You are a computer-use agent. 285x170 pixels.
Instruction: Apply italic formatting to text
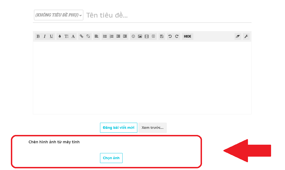click(x=45, y=36)
